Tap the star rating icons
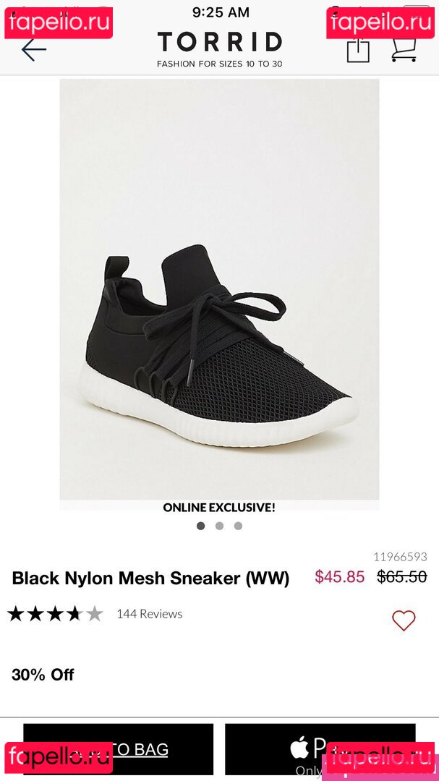Screen dimensions: 439x781 [x=55, y=614]
